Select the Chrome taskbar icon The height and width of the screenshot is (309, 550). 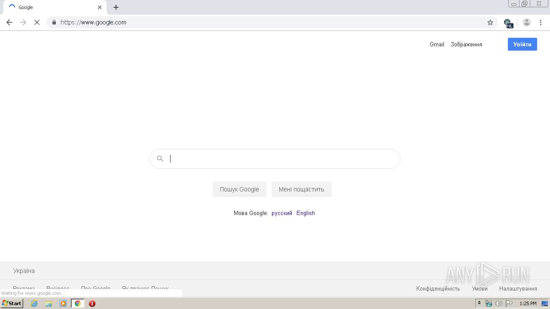tap(78, 303)
